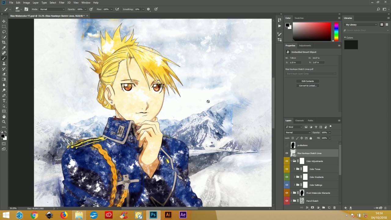Pick a color in the color field
The width and height of the screenshot is (391, 220).
click(x=312, y=31)
